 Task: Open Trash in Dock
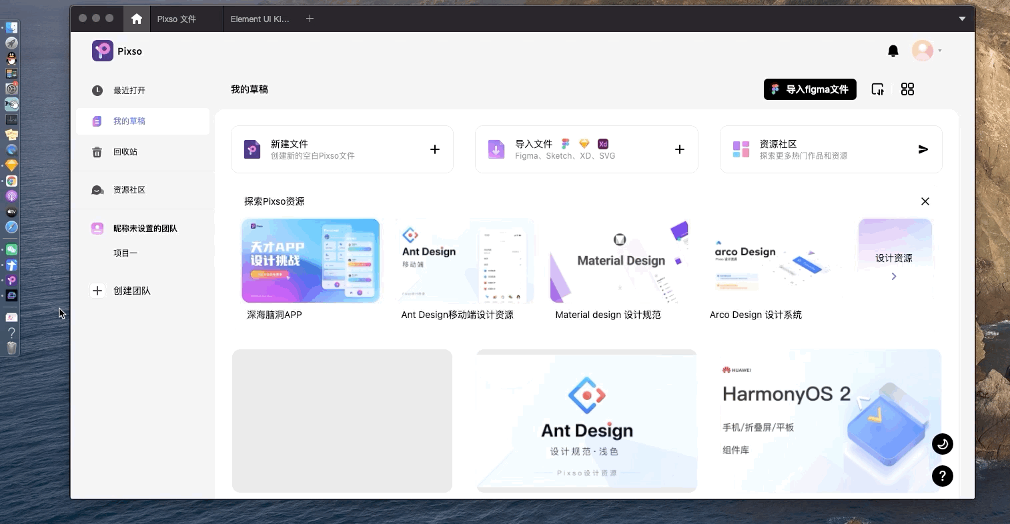pyautogui.click(x=11, y=348)
